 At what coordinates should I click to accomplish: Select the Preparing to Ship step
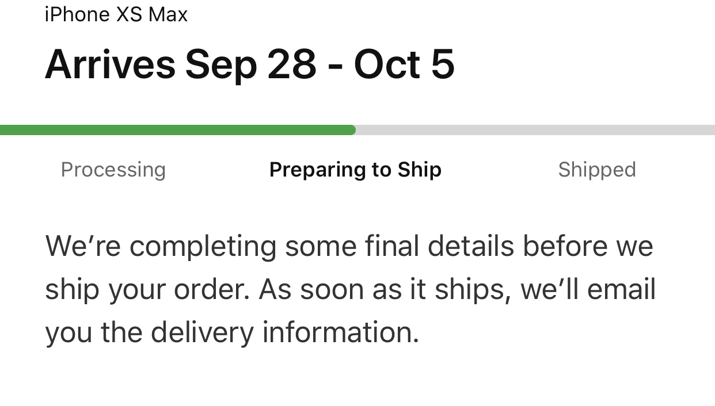[356, 170]
